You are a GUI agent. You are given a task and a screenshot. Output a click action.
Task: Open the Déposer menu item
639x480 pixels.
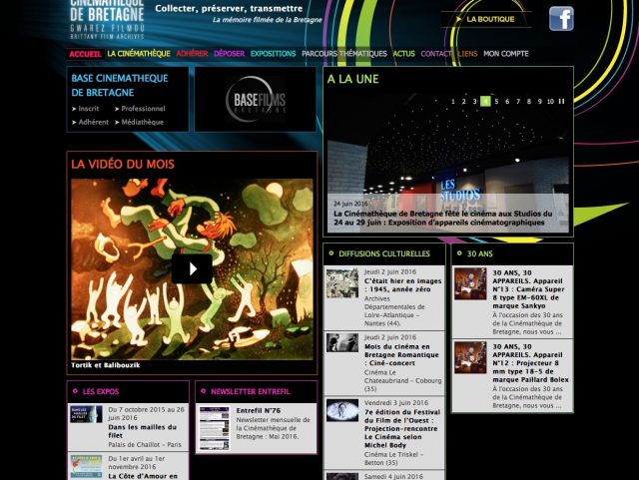(x=229, y=53)
